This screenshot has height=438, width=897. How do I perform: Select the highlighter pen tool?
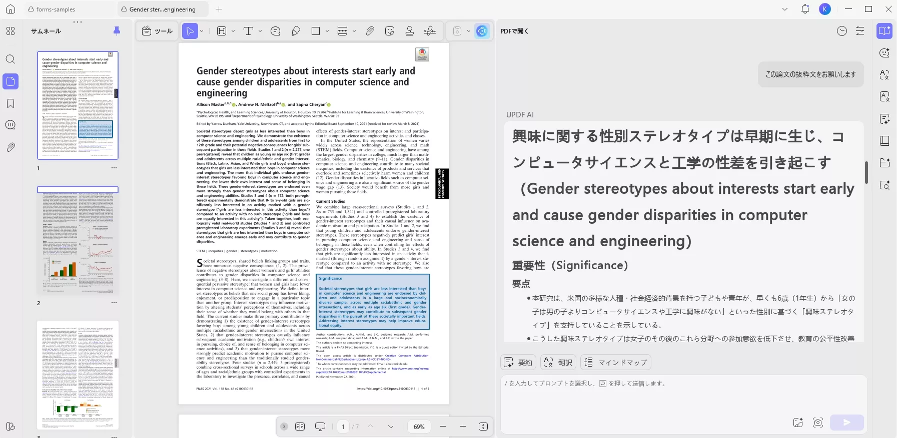[296, 31]
